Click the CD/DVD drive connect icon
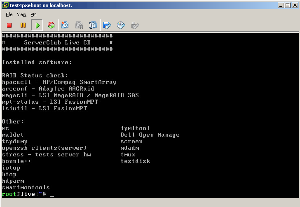Screen dimensions: 300x207 [x=121, y=25]
